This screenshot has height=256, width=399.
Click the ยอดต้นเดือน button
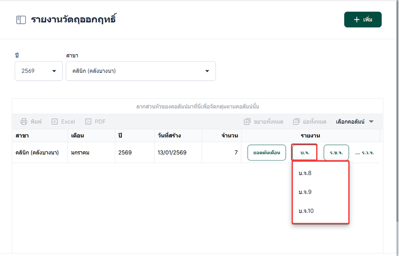tap(267, 153)
